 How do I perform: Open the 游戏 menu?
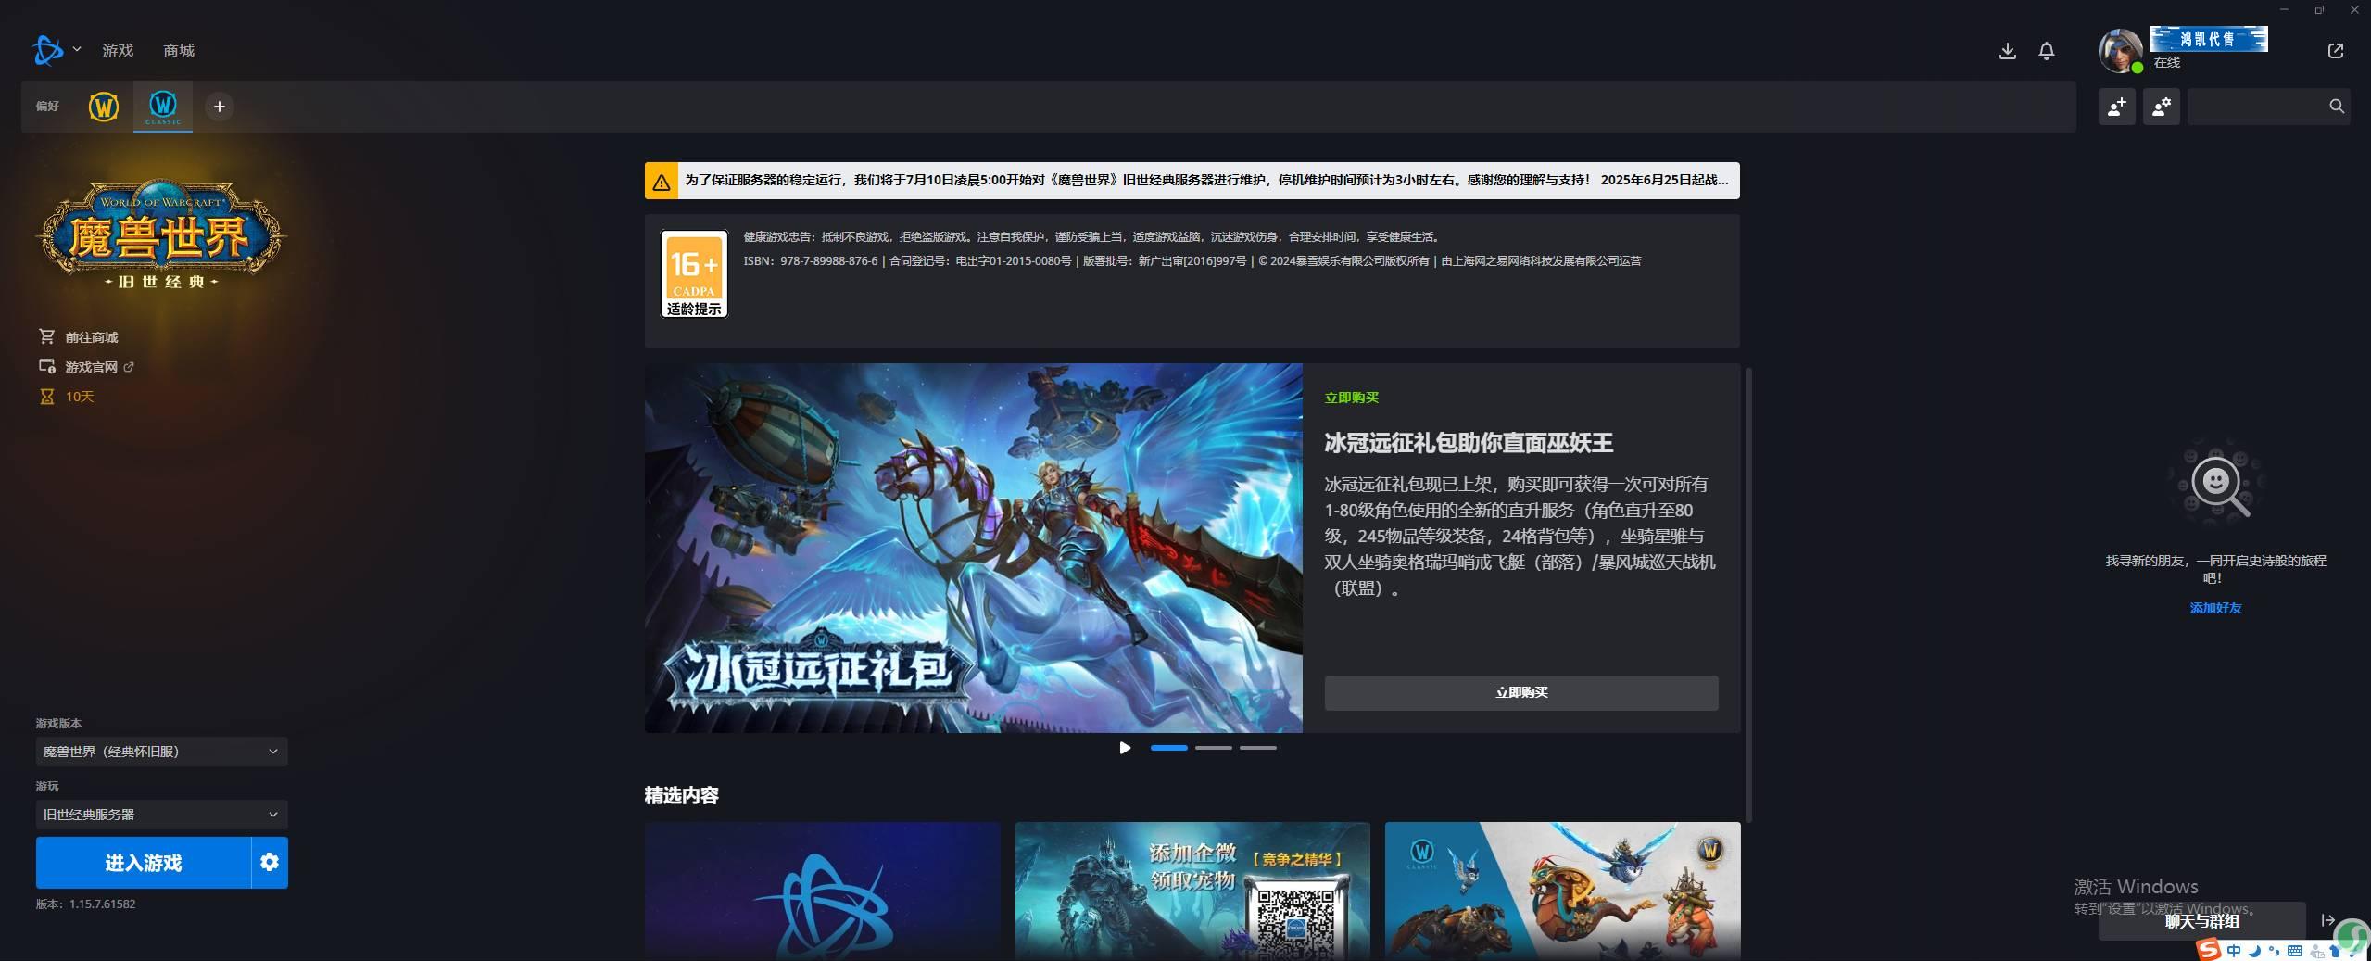point(118,50)
